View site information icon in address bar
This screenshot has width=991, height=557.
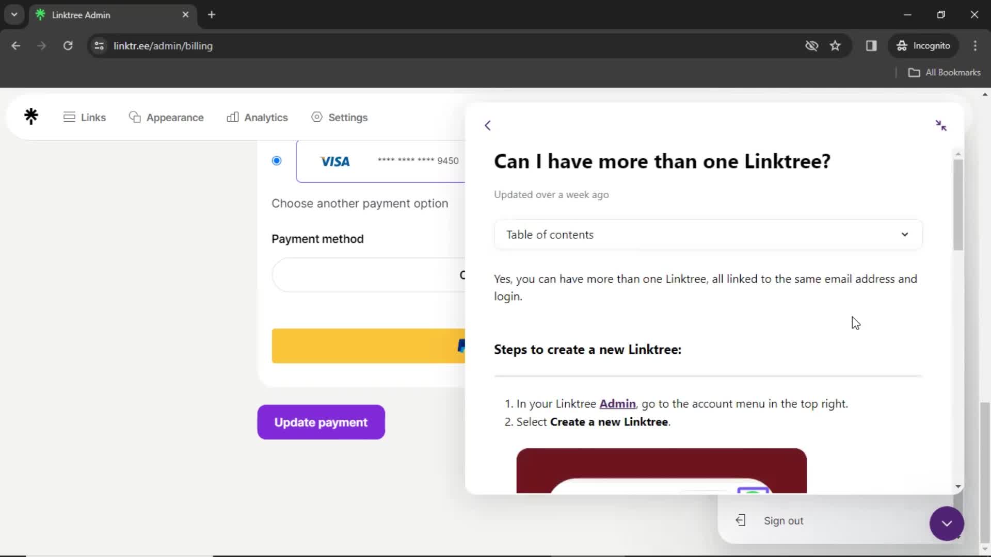[99, 46]
